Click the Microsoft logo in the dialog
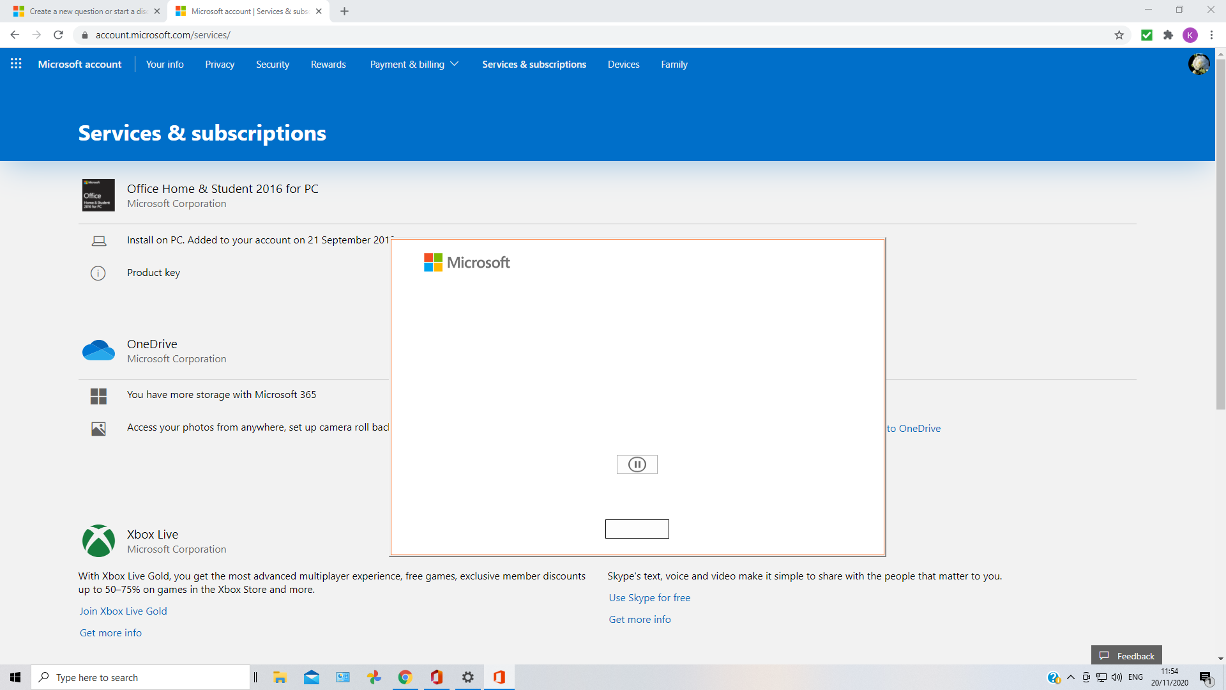 click(x=467, y=263)
